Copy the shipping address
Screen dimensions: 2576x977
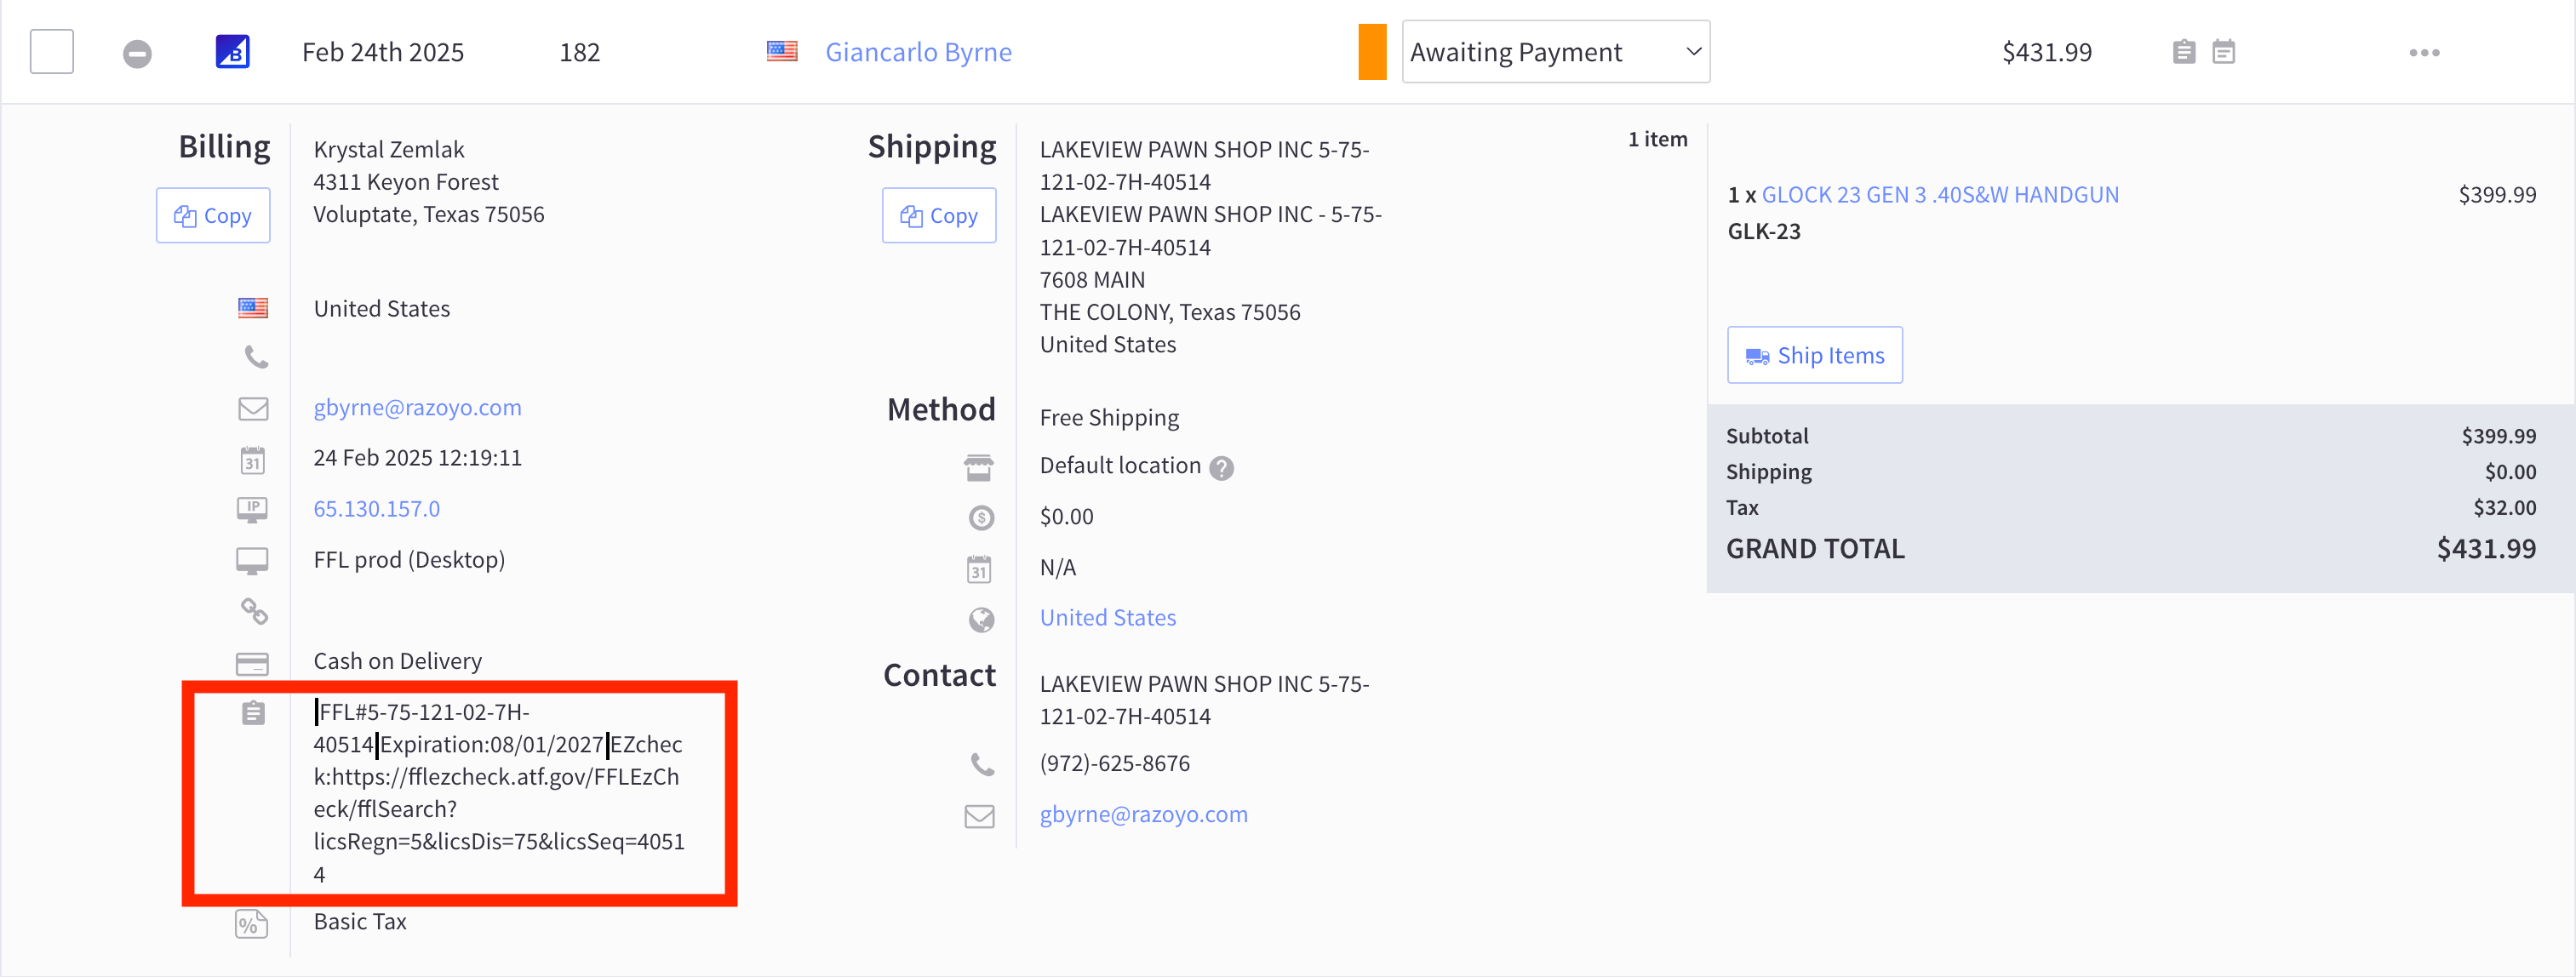pyautogui.click(x=938, y=216)
